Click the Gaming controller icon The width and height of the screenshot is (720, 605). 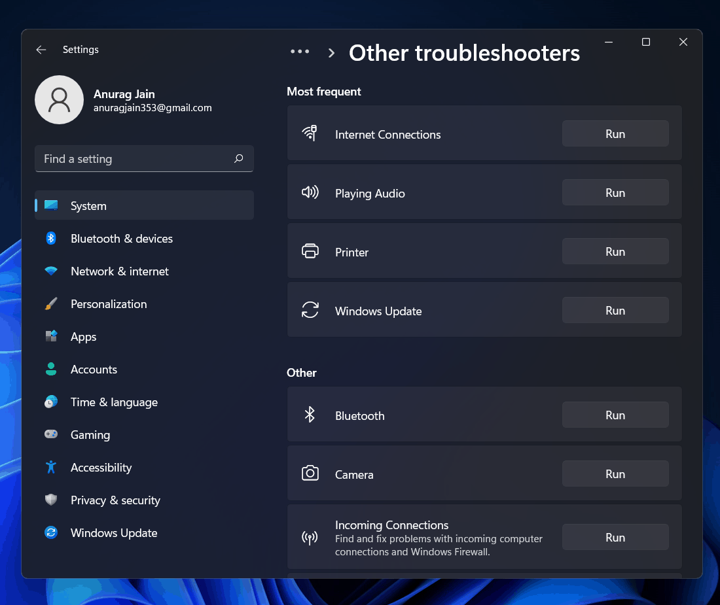coord(51,434)
